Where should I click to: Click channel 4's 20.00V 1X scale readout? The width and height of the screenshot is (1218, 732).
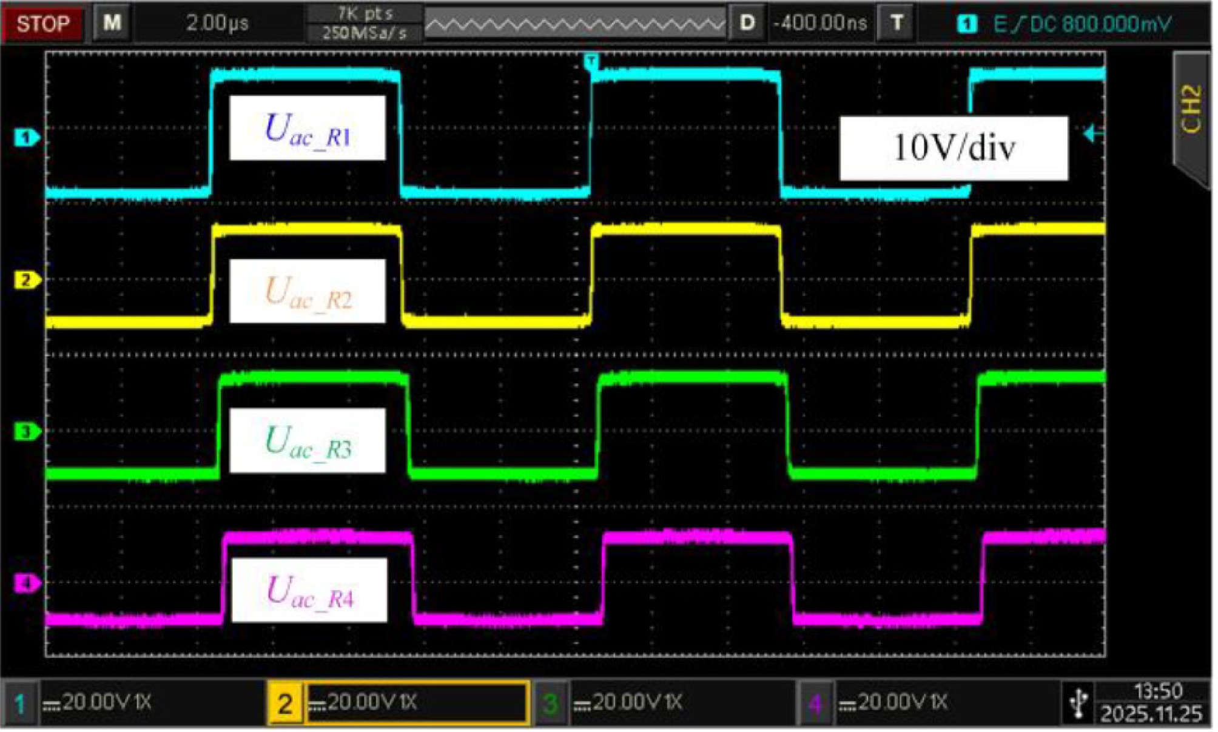click(893, 702)
